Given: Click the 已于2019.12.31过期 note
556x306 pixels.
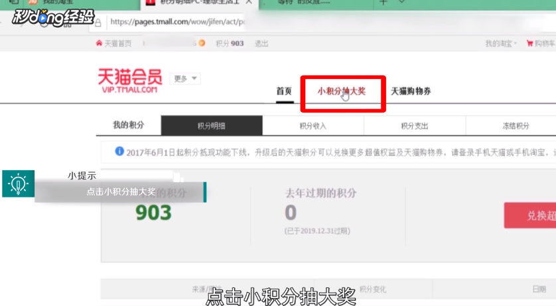Looking at the screenshot, I should click(317, 231).
